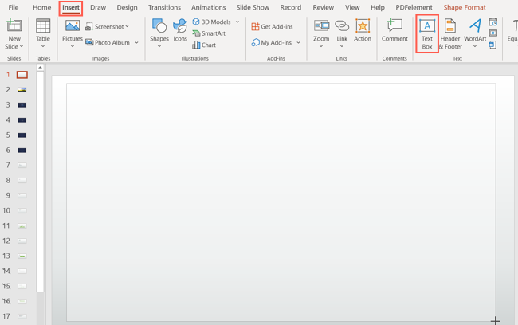Switch to the Slide Show tab

pyautogui.click(x=253, y=7)
